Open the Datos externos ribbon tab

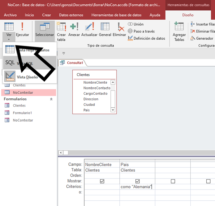tap(71, 15)
